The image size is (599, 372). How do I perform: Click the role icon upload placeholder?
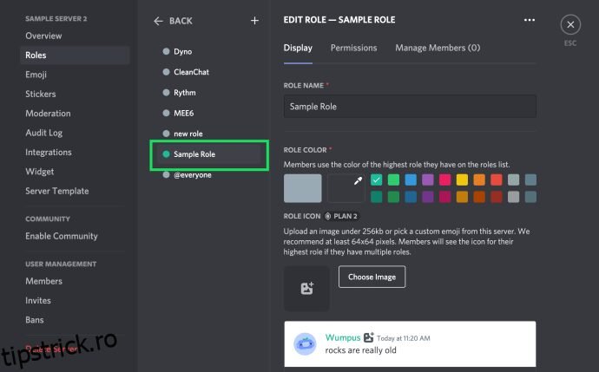coord(306,289)
